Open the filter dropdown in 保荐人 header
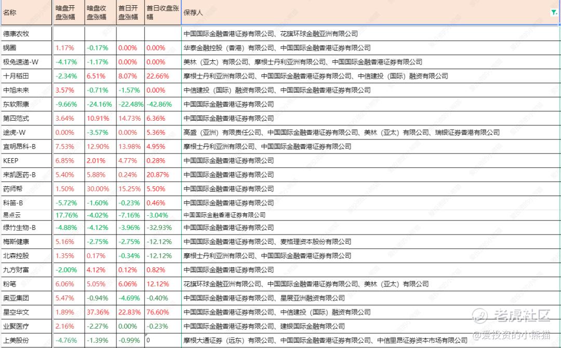Viewport: 561px width, 348px height. click(x=554, y=12)
